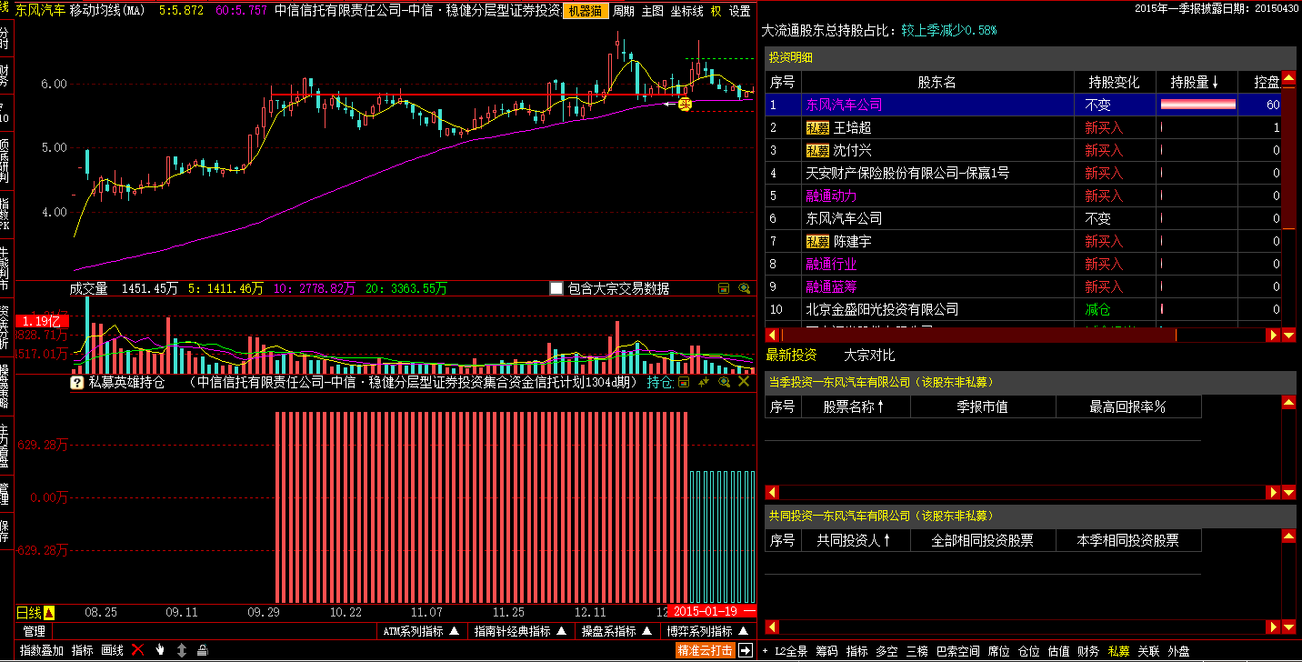Screen dimensions: 1302x662
Task: Open the 筹码 tab in bottom bar
Action: [x=826, y=651]
